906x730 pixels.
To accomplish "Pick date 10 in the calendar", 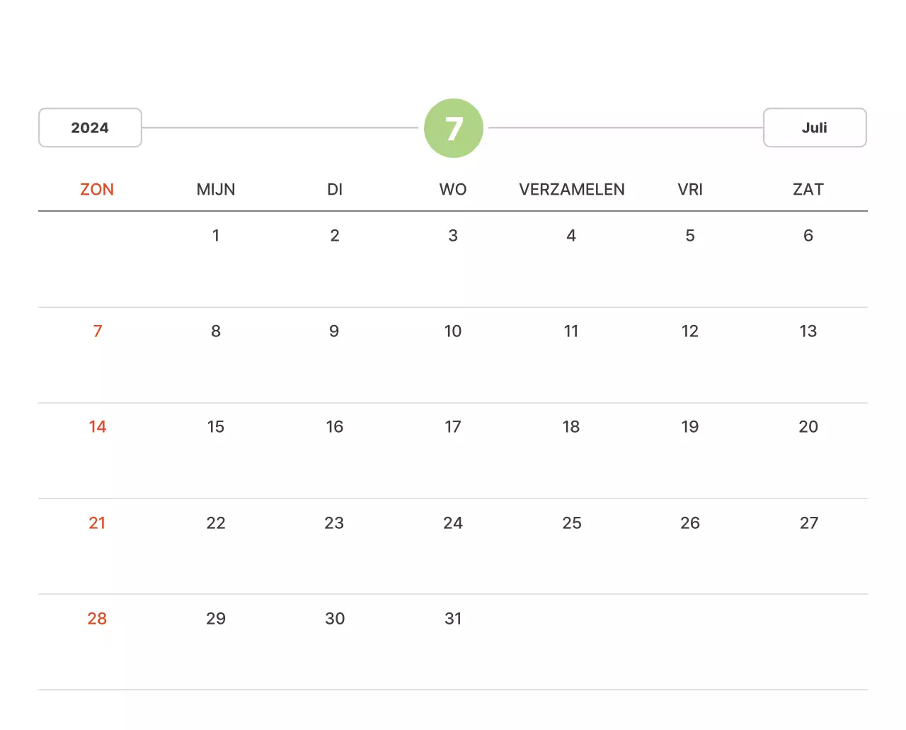I will (x=453, y=331).
